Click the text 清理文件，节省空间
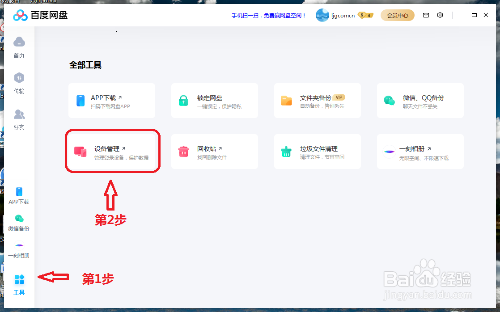 coord(322,157)
